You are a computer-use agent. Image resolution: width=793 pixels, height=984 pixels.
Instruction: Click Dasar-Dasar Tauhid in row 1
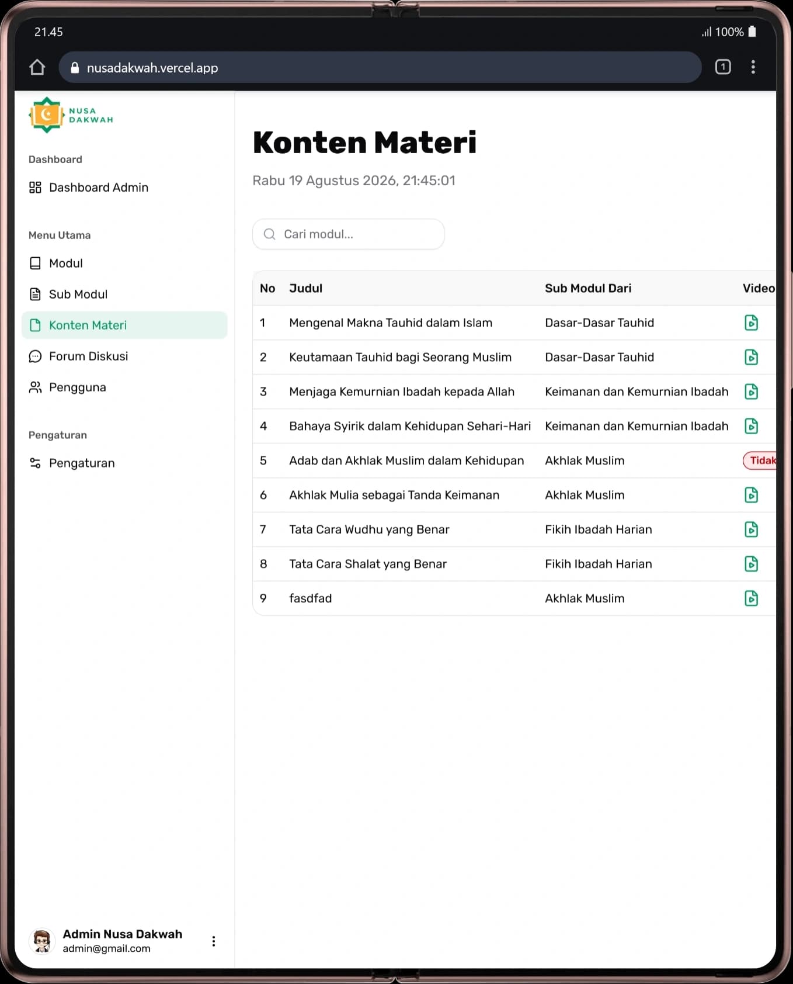pos(599,323)
